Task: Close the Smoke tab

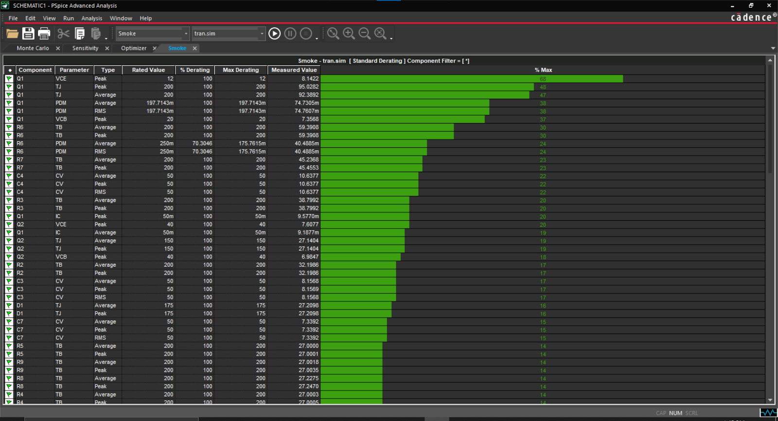Action: tap(194, 48)
